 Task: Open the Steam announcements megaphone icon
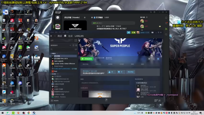(129, 32)
